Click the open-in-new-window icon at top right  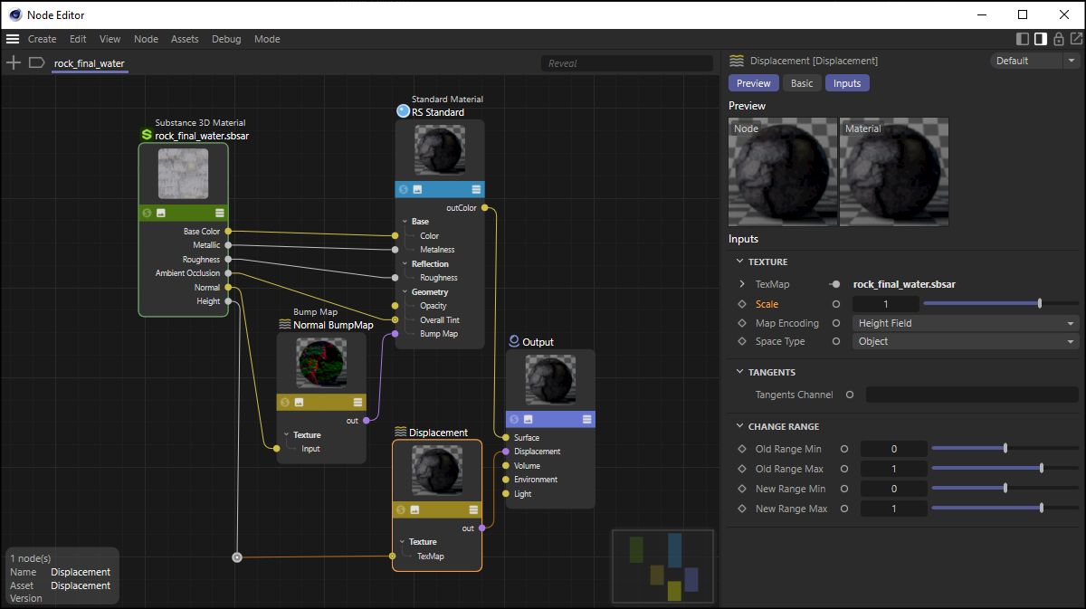[1076, 39]
